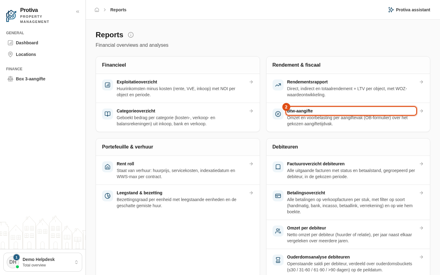The image size is (440, 275).
Task: Click the Betalingsoverzicht card icon
Action: [x=278, y=196]
